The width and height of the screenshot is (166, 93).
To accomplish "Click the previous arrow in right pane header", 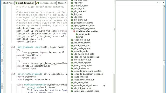I will [x=157, y=3].
